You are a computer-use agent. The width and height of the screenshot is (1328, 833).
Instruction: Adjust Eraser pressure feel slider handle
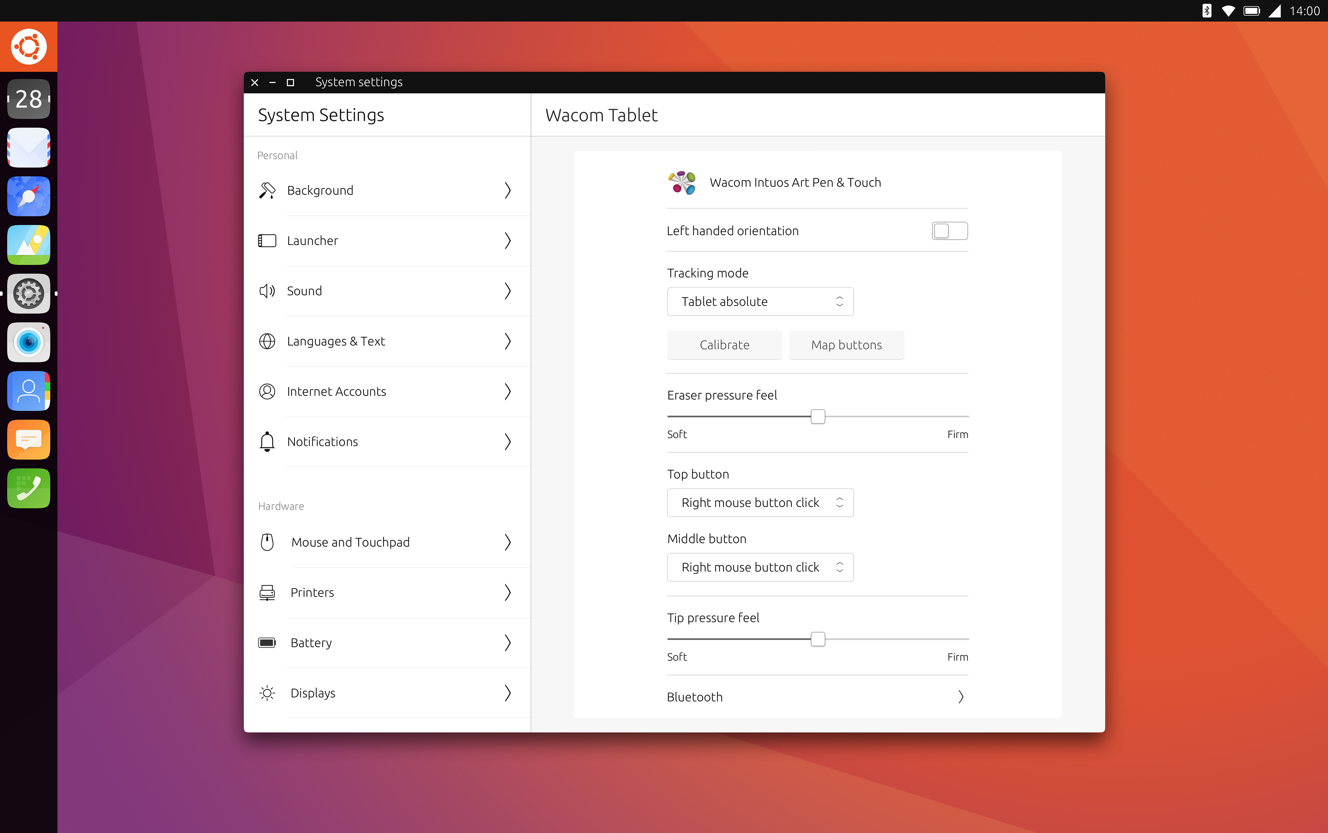pos(818,416)
